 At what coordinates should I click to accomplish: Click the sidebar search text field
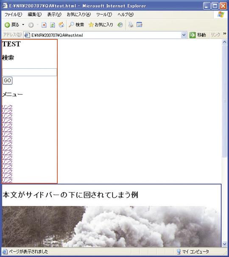click(30, 72)
